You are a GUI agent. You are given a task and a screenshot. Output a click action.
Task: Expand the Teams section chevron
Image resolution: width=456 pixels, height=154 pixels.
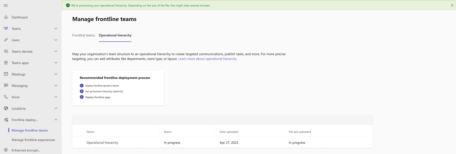(x=56, y=28)
